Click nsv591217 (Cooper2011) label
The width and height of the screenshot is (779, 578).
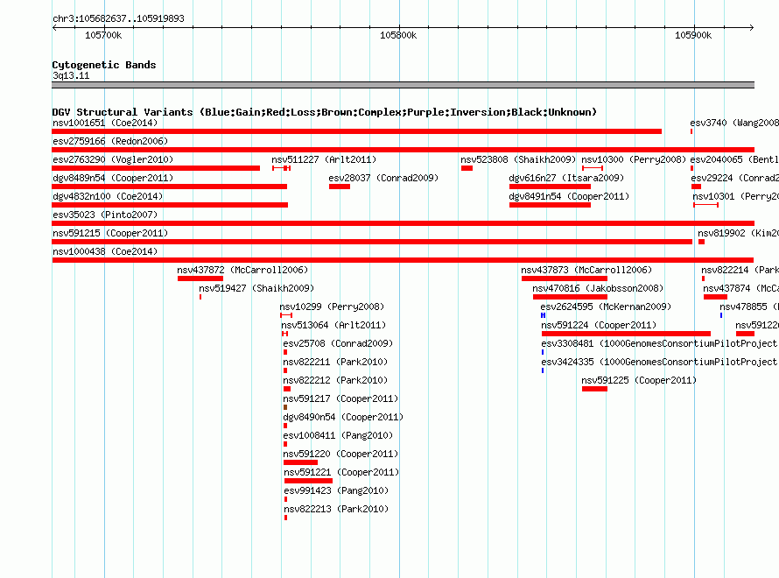click(340, 398)
